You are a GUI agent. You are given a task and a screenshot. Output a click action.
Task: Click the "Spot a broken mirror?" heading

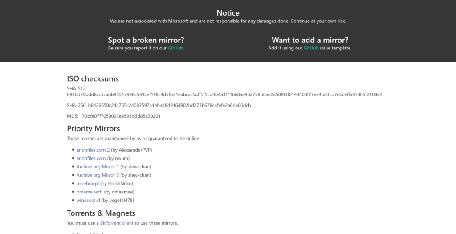(x=146, y=40)
